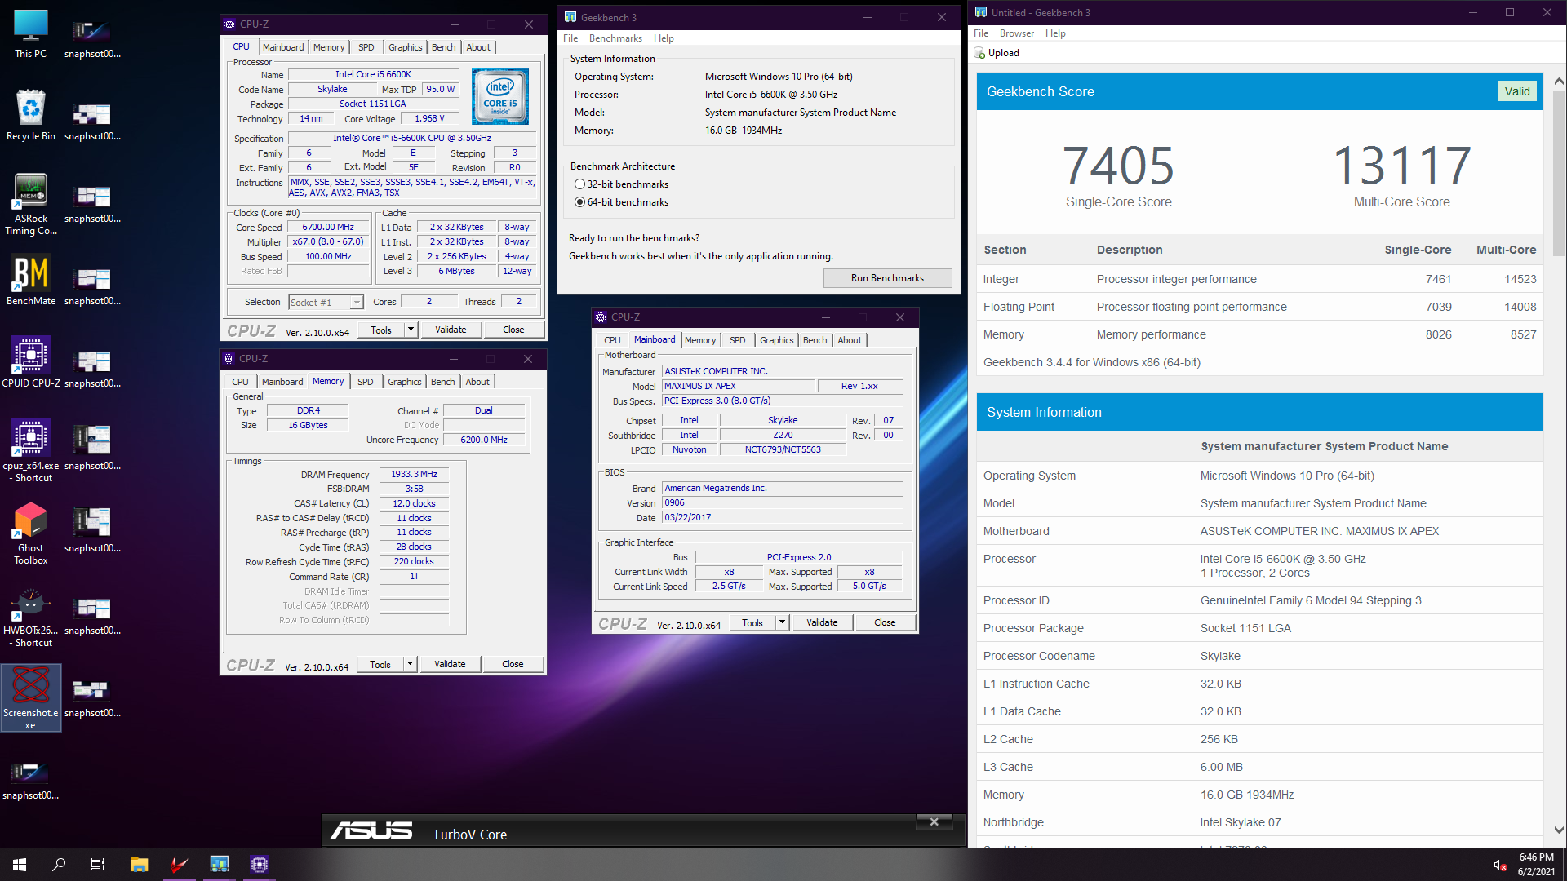Image resolution: width=1567 pixels, height=881 pixels.
Task: Select 32-bit benchmarks option
Action: (621, 184)
